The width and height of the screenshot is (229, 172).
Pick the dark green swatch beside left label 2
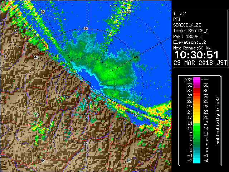pos(197,144)
